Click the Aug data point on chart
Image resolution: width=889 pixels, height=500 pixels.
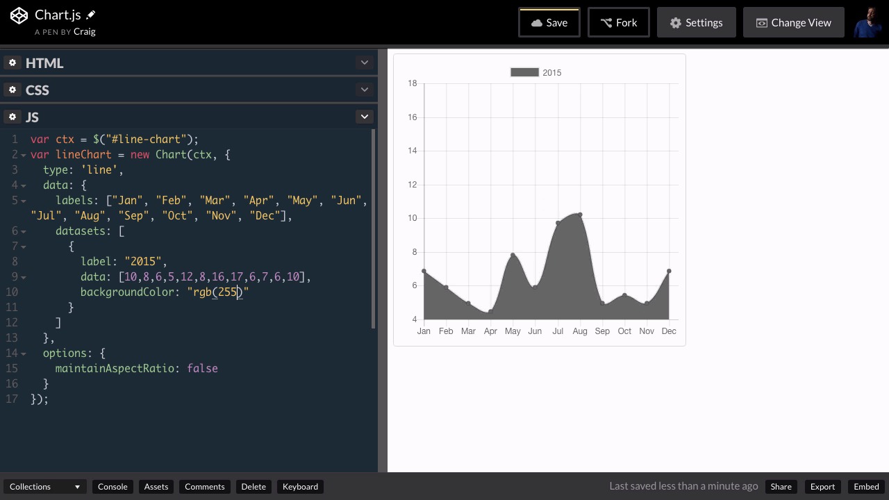coord(580,215)
